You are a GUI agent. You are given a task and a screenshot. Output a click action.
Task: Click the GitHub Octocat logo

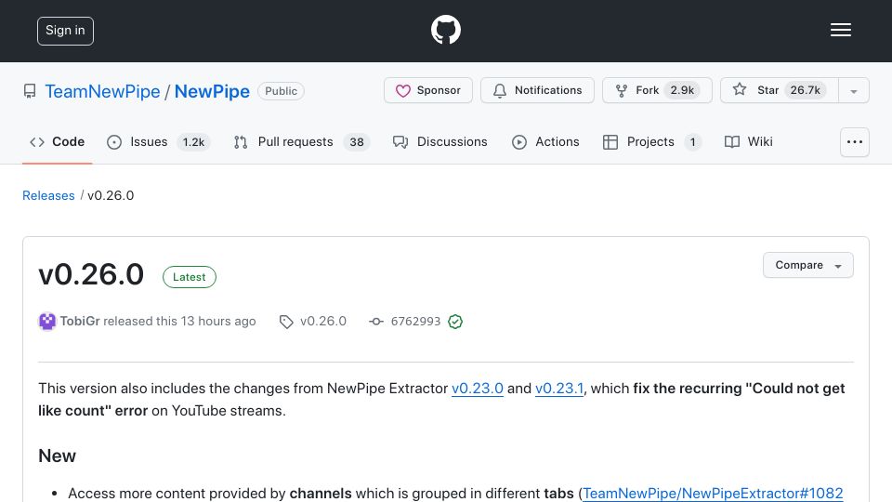coord(445,30)
